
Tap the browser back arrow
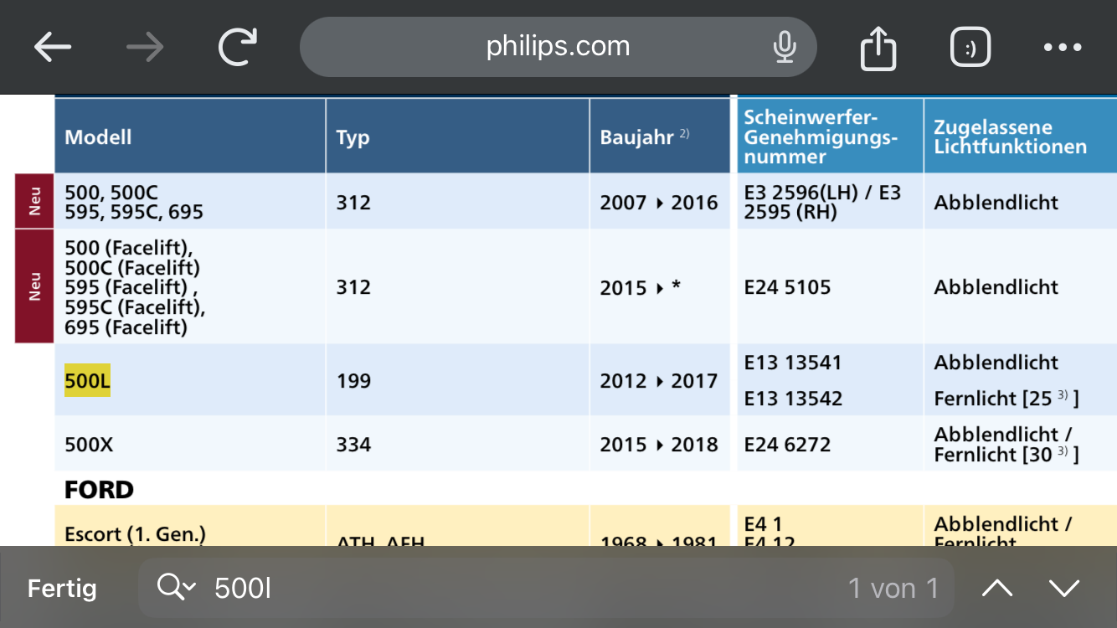coord(53,48)
